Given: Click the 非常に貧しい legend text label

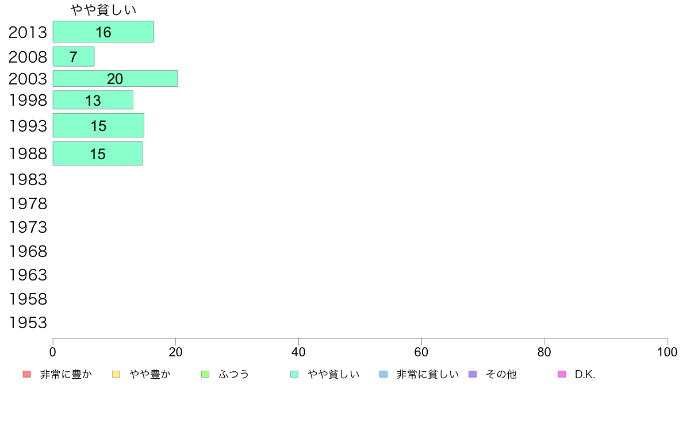Looking at the screenshot, I should (x=427, y=374).
